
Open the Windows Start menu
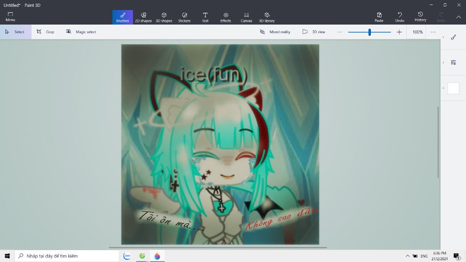point(7,256)
